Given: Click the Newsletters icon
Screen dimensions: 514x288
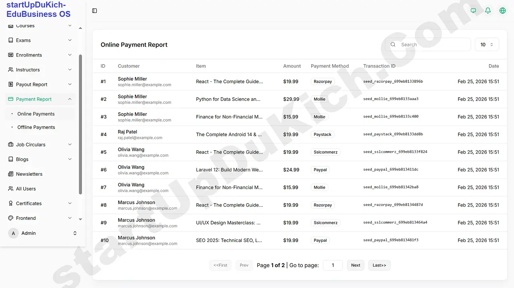Looking at the screenshot, I should (x=11, y=174).
